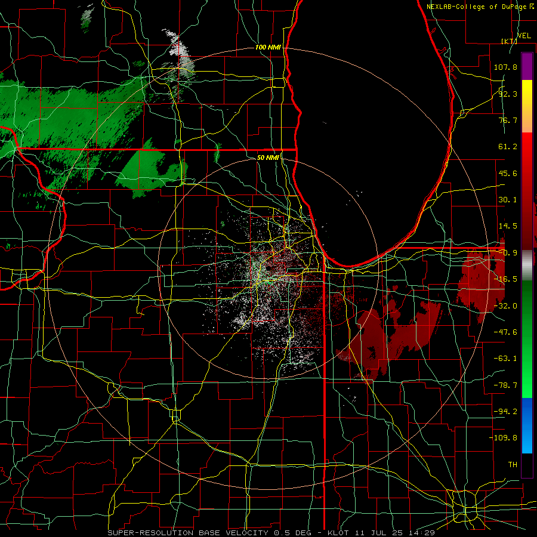
Task: Click the 100 NMI range ring label
Action: 268,47
